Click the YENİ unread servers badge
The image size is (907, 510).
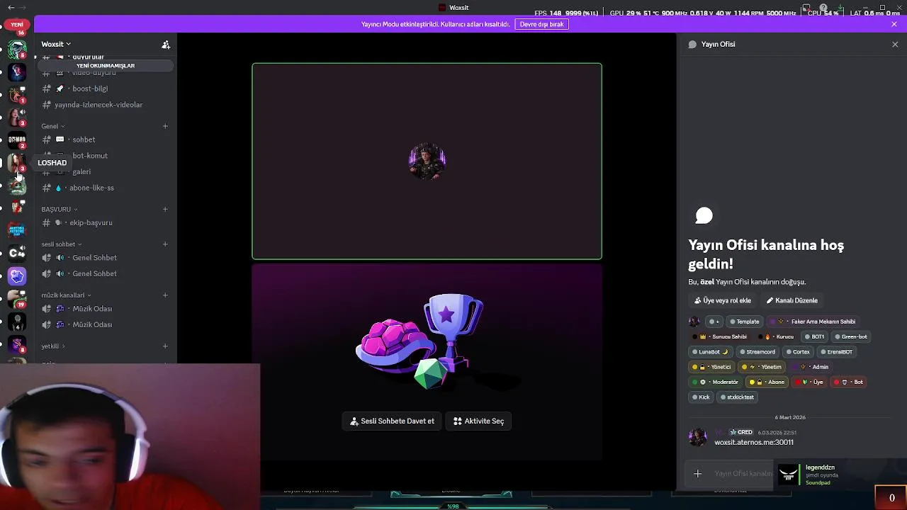click(x=17, y=24)
